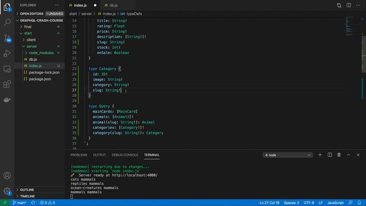
Task: Switch to main branch indicator
Action: (19, 203)
